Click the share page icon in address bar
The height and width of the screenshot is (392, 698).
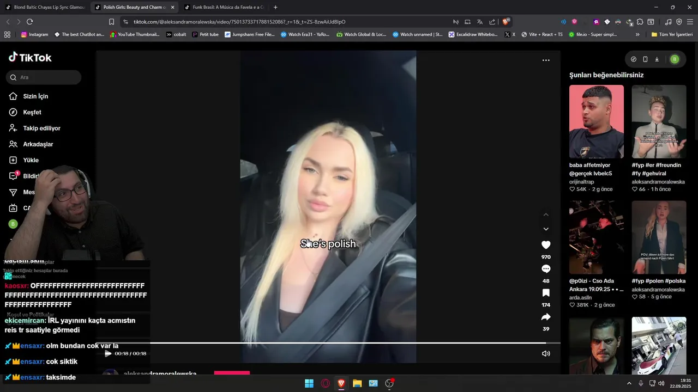point(492,22)
